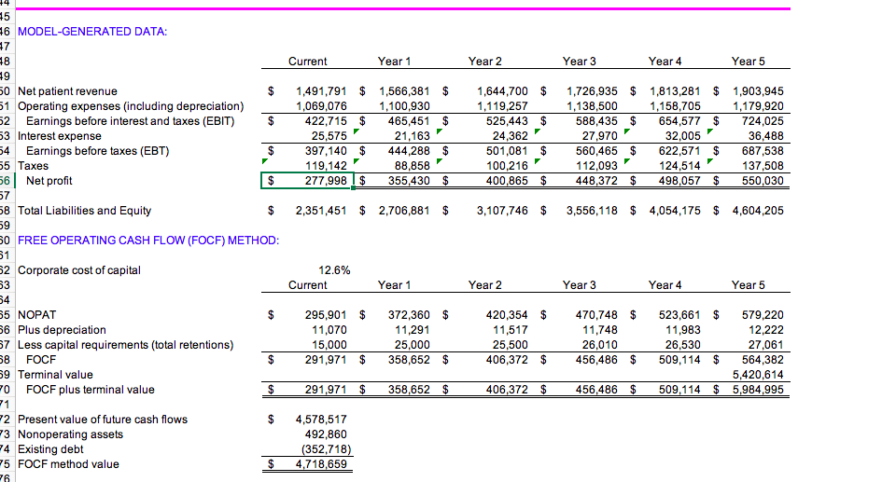The image size is (882, 482).
Task: Select Year 5 operating expenses 1,179,920
Action: tap(758, 106)
